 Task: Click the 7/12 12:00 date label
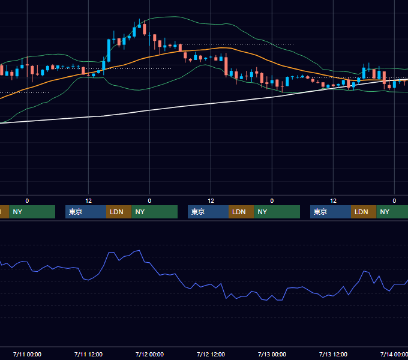211,354
